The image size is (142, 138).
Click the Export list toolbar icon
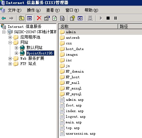point(63,18)
